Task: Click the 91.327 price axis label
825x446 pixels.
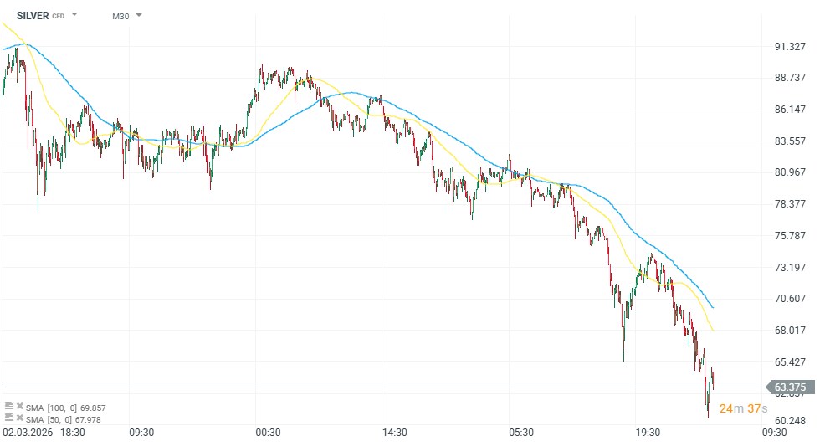Action: [790, 46]
